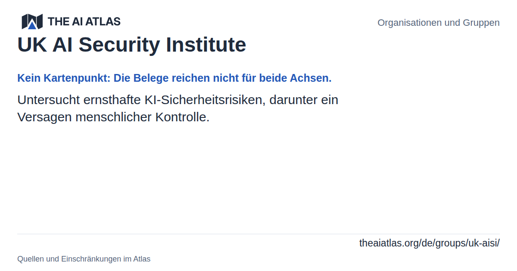The width and height of the screenshot is (517, 271).
Task: Select the Organisationen und Gruppen label
Action: coord(439,23)
